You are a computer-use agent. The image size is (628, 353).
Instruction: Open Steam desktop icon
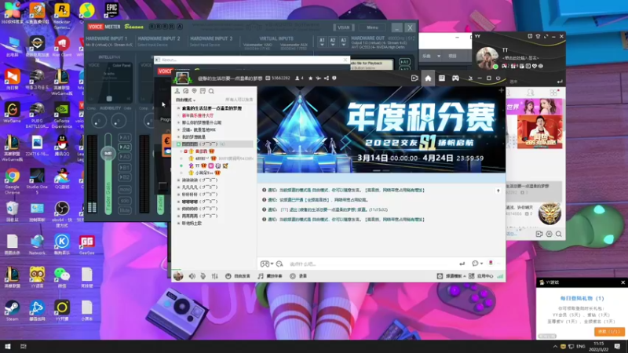(x=12, y=310)
